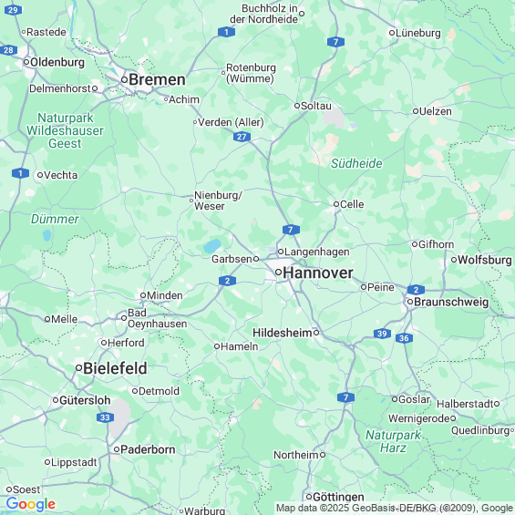Click the Map data attribution text

coord(395,508)
